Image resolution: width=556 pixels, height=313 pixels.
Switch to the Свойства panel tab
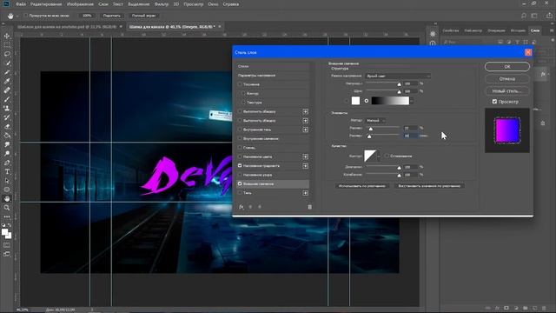coord(451,30)
